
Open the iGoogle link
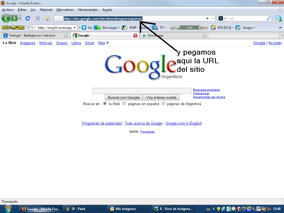point(259,43)
